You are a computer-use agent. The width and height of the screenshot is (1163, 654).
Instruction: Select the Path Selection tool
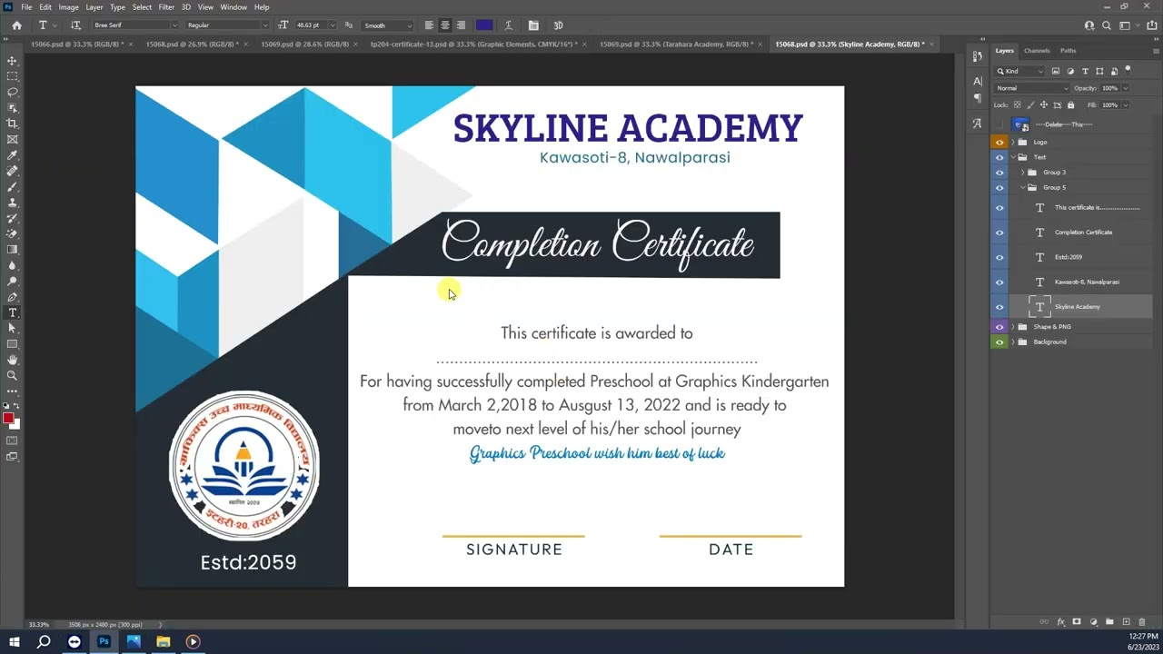click(12, 328)
